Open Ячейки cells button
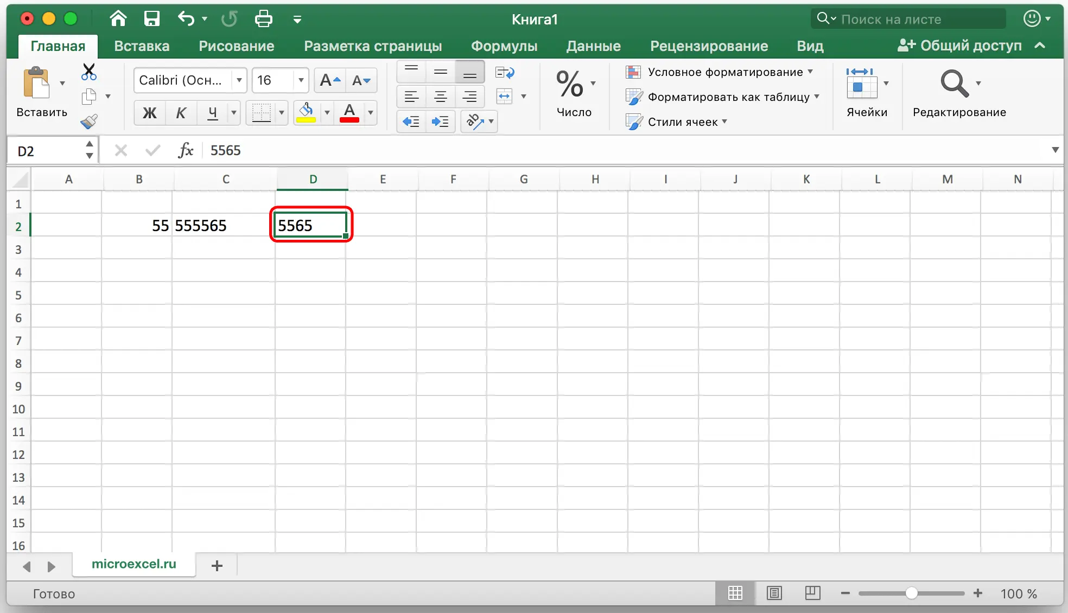The height and width of the screenshot is (613, 1068). pyautogui.click(x=862, y=83)
